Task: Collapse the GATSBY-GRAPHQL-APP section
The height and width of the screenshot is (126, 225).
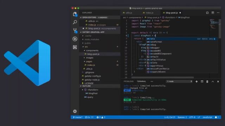Action: coord(100,32)
